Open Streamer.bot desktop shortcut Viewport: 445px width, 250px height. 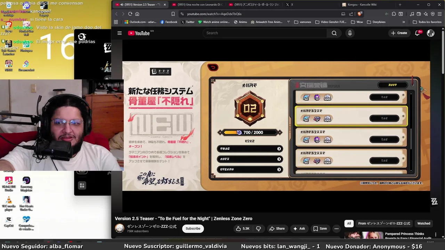click(x=26, y=66)
